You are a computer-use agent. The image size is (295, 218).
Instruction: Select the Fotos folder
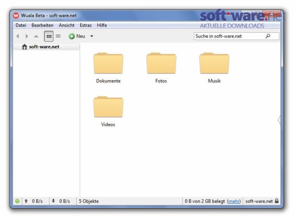(x=161, y=68)
